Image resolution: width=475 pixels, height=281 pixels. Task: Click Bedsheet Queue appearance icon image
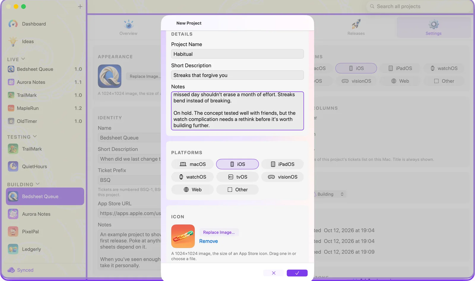(110, 76)
